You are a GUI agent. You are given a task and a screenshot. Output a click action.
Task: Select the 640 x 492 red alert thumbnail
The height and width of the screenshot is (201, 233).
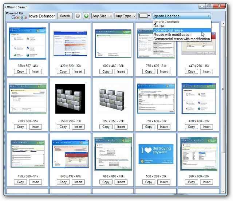coord(70,154)
